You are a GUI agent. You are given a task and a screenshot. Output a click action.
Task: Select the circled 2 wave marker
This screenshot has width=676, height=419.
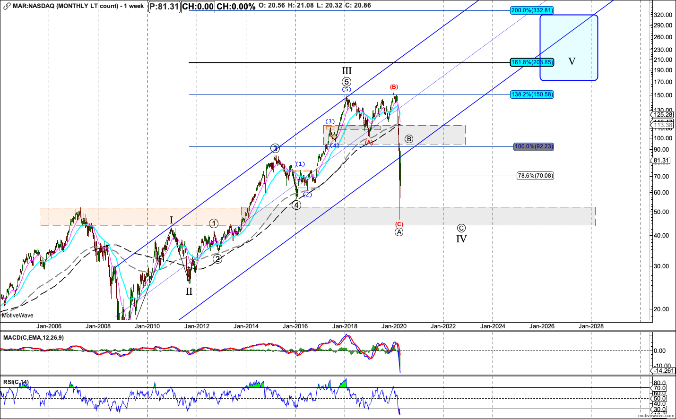tap(217, 258)
